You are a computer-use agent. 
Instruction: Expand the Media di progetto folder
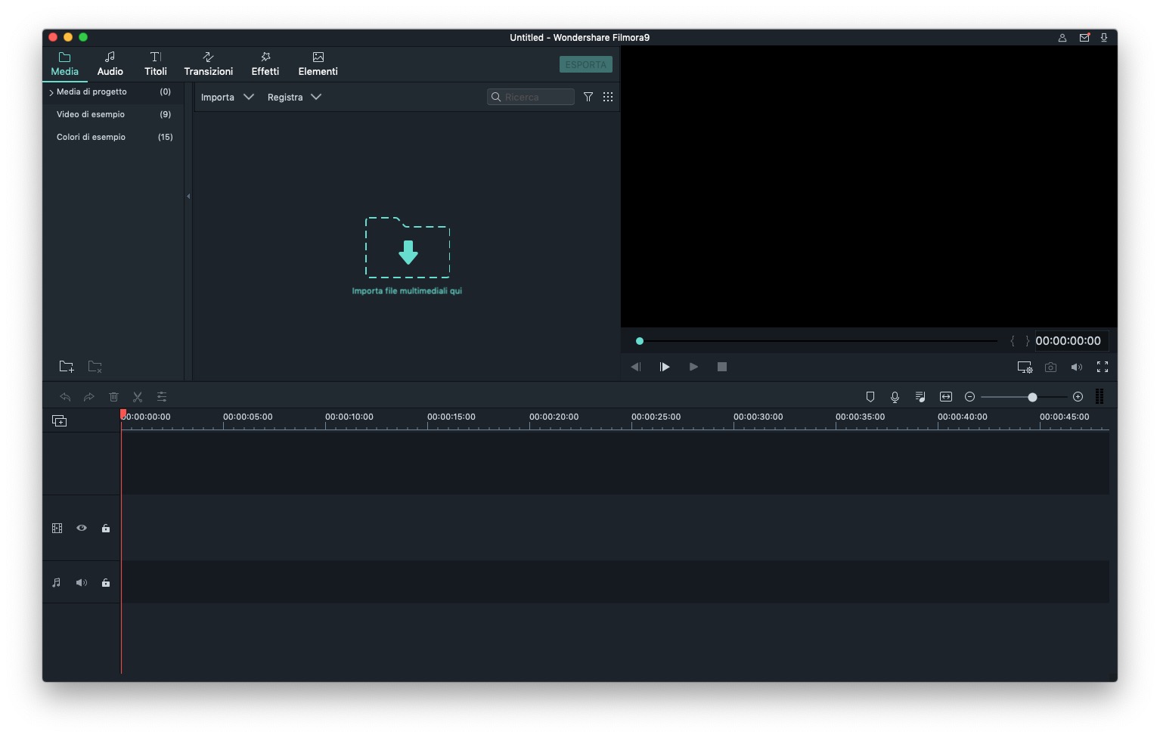51,92
